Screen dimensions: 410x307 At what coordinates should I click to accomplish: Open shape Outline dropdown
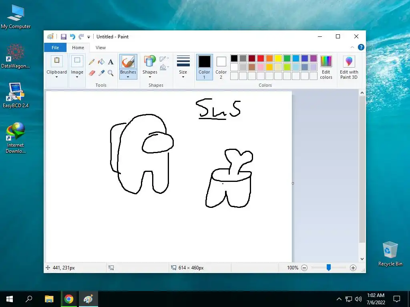point(164,59)
